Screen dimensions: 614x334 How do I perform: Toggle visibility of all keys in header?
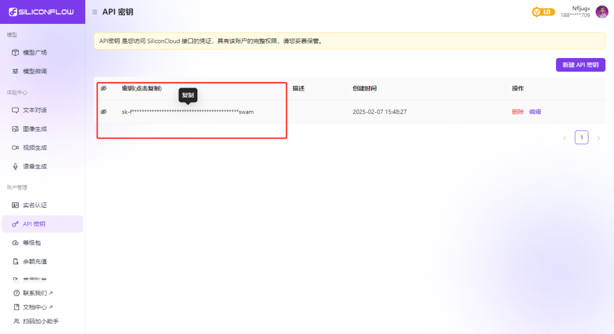coord(104,88)
